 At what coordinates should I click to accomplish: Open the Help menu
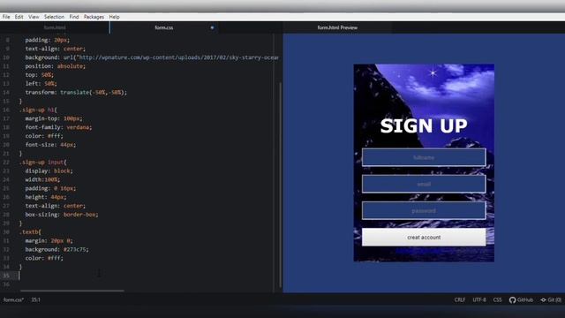coord(114,17)
